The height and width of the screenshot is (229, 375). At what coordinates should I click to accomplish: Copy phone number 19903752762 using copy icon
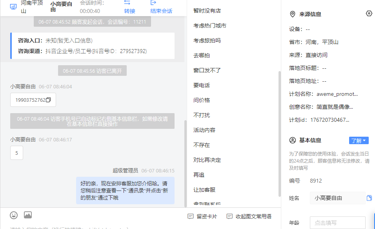[x=48, y=100]
